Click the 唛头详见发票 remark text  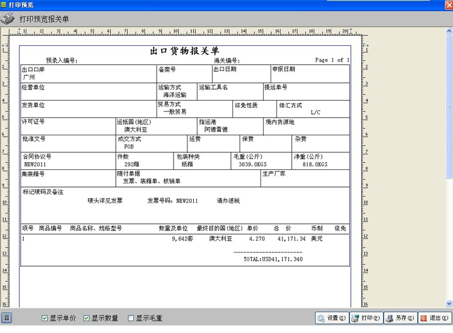pos(105,201)
